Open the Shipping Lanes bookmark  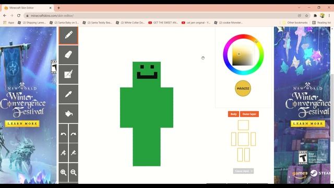[x=32, y=22]
